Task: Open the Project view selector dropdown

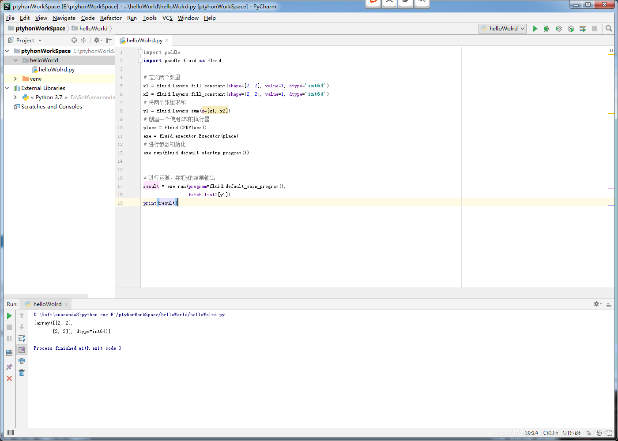Action: [25, 40]
